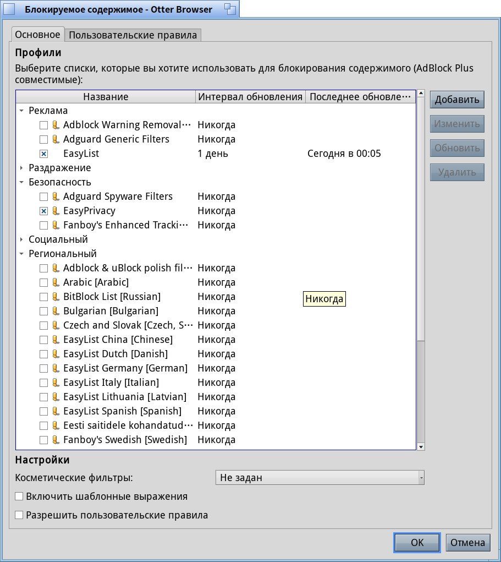Click the 'Удалить' button
This screenshot has width=501, height=562.
[x=457, y=172]
